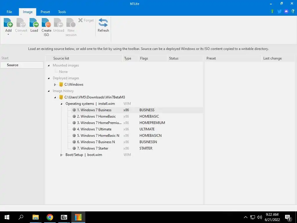Viewport: 297px width, 223px height.
Task: Click the status dot beside Windows 7 Starter
Action: click(x=74, y=148)
